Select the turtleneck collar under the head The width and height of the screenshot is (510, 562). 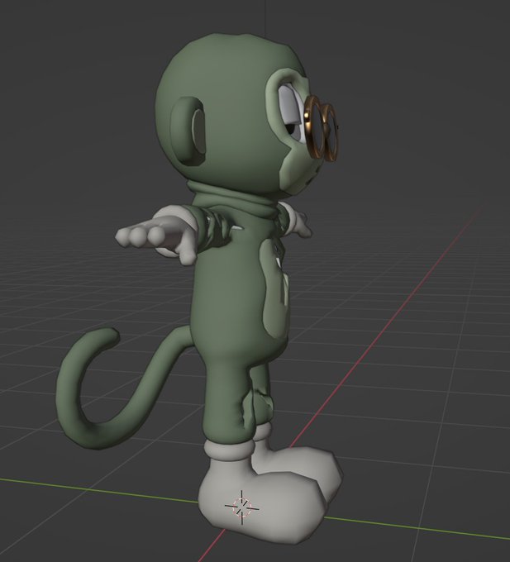pos(233,199)
